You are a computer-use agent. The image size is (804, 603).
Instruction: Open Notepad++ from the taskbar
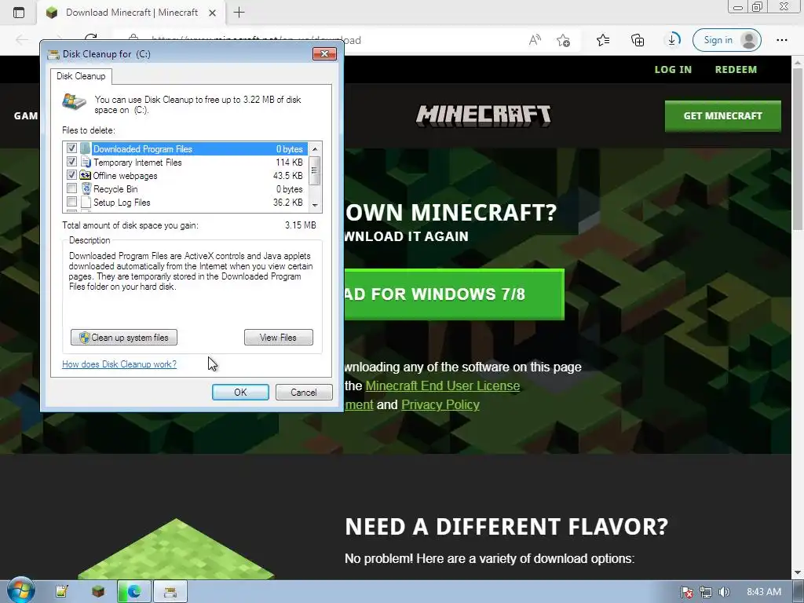61,592
